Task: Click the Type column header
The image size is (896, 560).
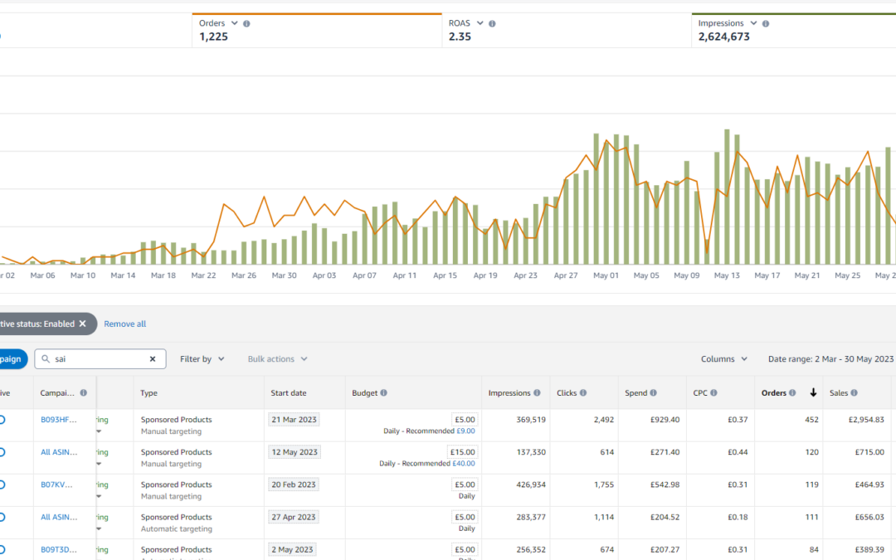Action: tap(149, 393)
